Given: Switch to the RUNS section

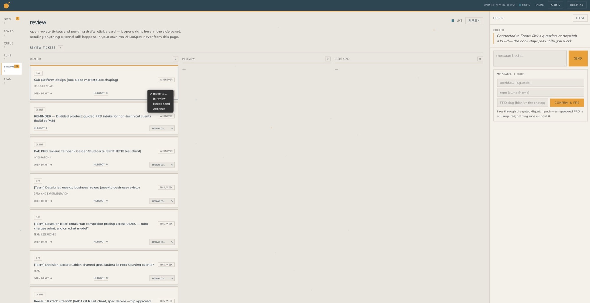Looking at the screenshot, I should tap(7, 55).
